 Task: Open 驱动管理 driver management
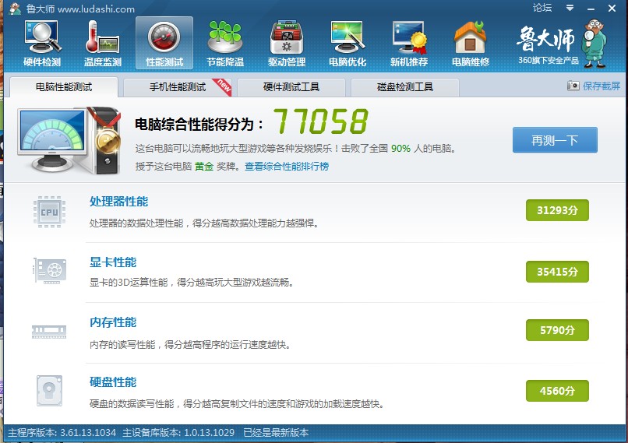pyautogui.click(x=287, y=44)
